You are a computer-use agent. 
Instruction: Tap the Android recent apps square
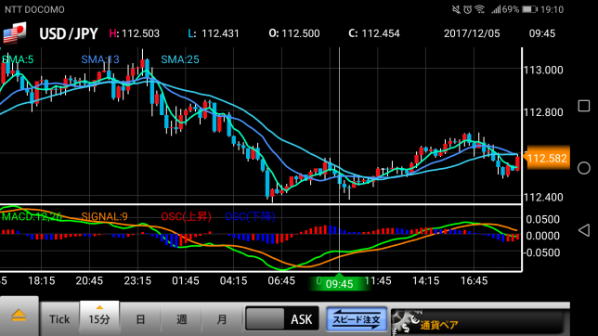584,106
